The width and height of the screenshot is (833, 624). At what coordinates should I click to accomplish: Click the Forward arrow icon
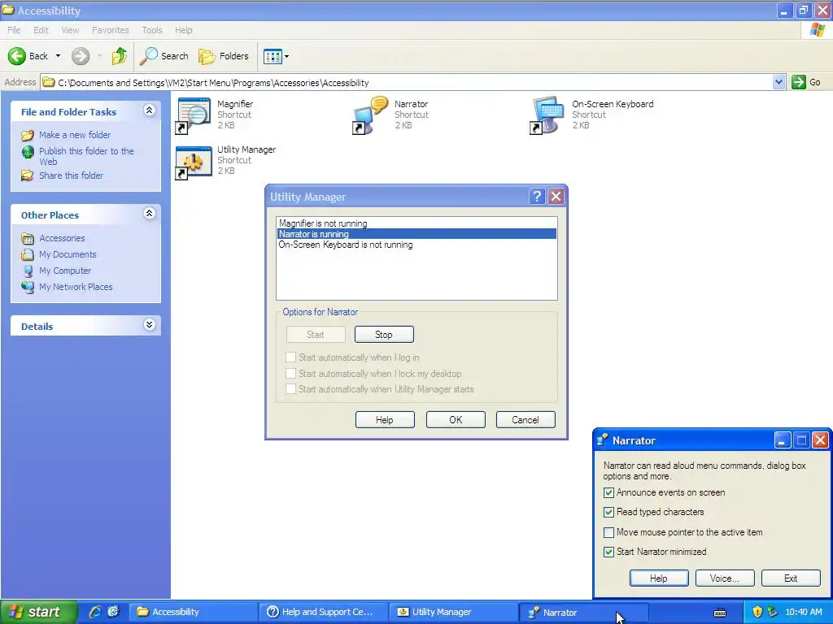[81, 56]
